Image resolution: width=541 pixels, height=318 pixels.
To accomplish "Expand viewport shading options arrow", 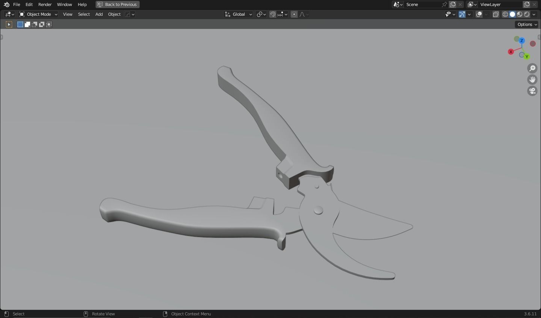I will [534, 14].
